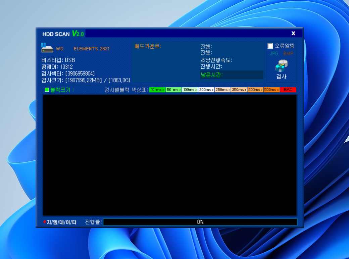Click the green 블럭크기 square indicator
349x259 pixels.
pyautogui.click(x=47, y=90)
